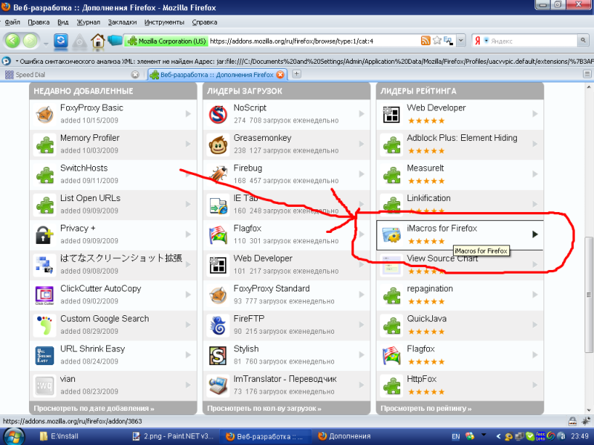Click the Flagfox flag icon under Лидеры загрузок
The width and height of the screenshot is (594, 445).
(218, 234)
